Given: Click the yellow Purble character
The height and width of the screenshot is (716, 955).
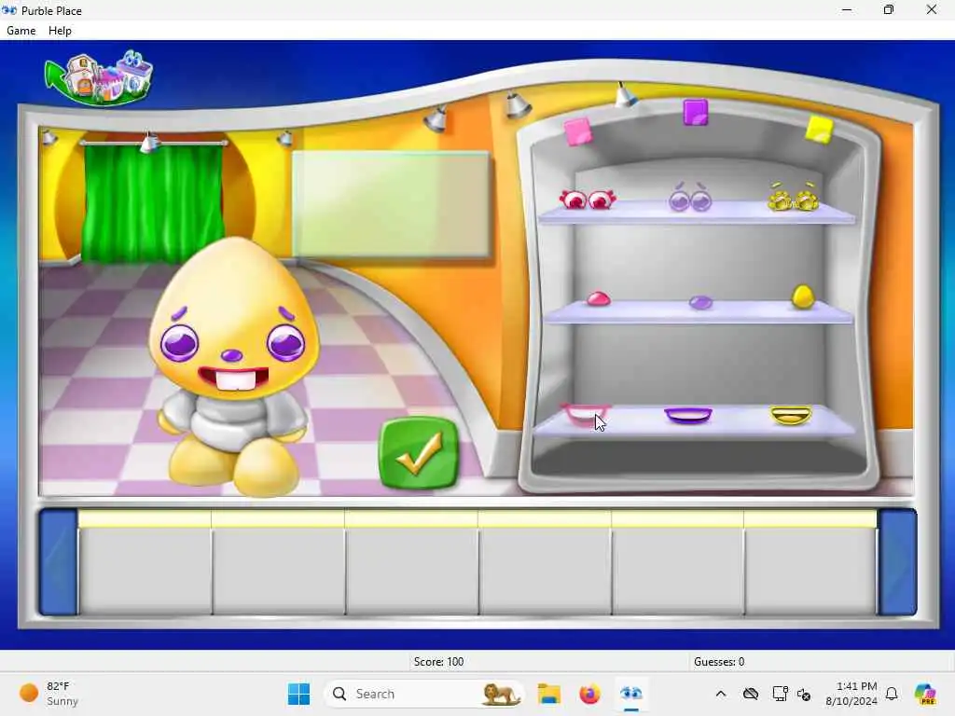Looking at the screenshot, I should click(x=234, y=365).
